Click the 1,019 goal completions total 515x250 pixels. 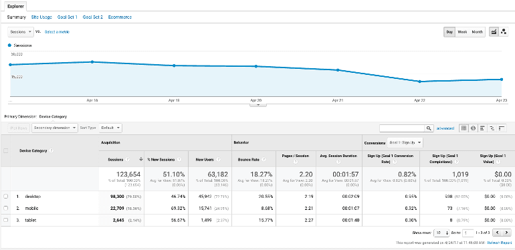461,174
